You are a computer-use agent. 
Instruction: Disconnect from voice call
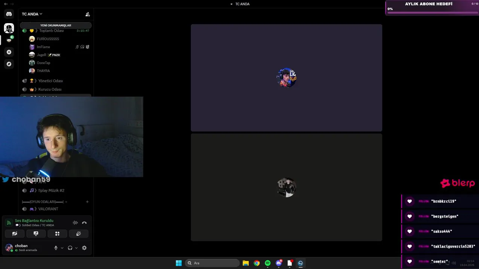[x=84, y=223]
